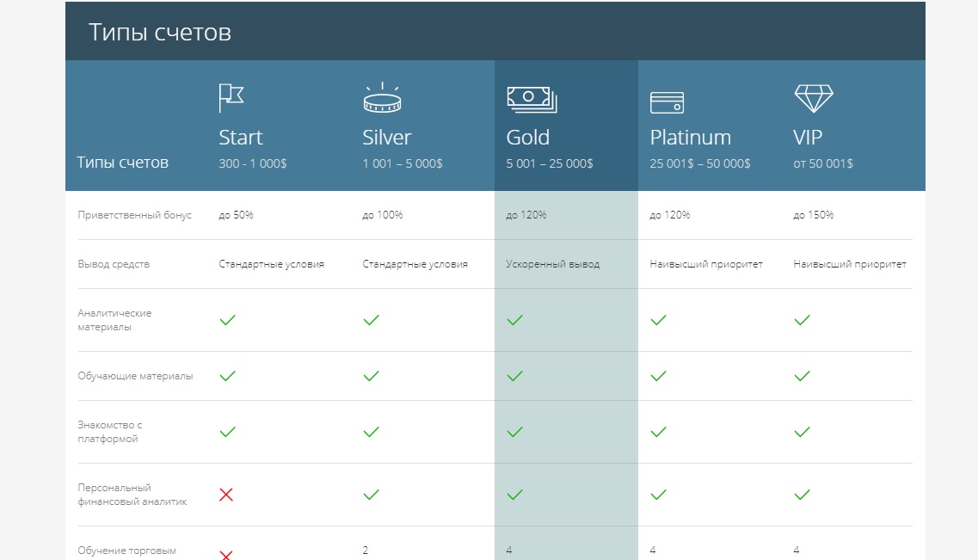Click the 'до 50%' bonus value
This screenshot has height=560, width=978.
tap(236, 214)
